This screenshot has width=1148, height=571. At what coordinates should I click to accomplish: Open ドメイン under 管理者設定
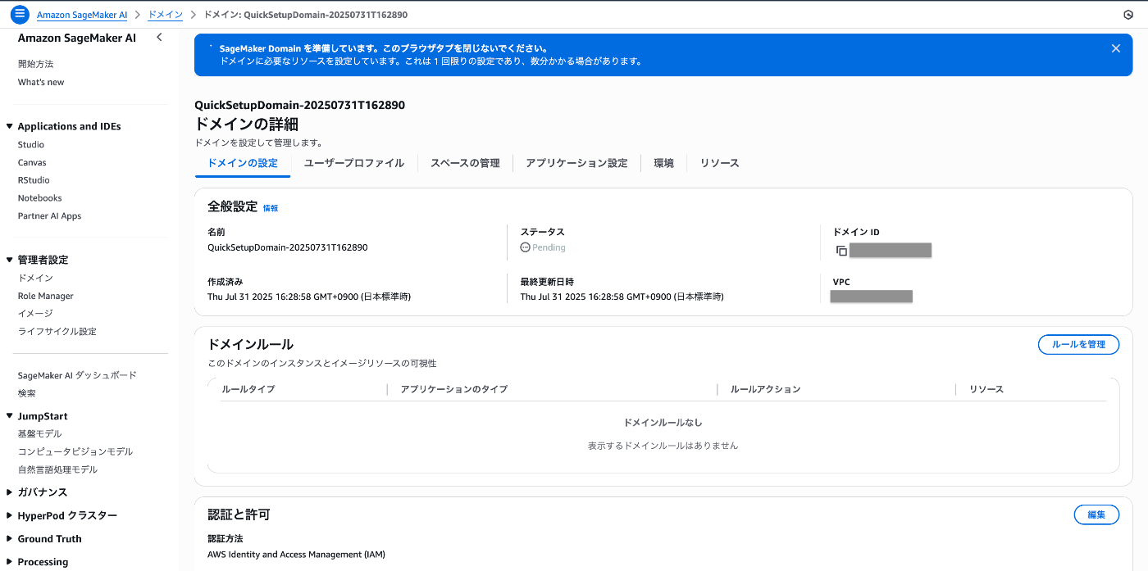[x=35, y=279]
